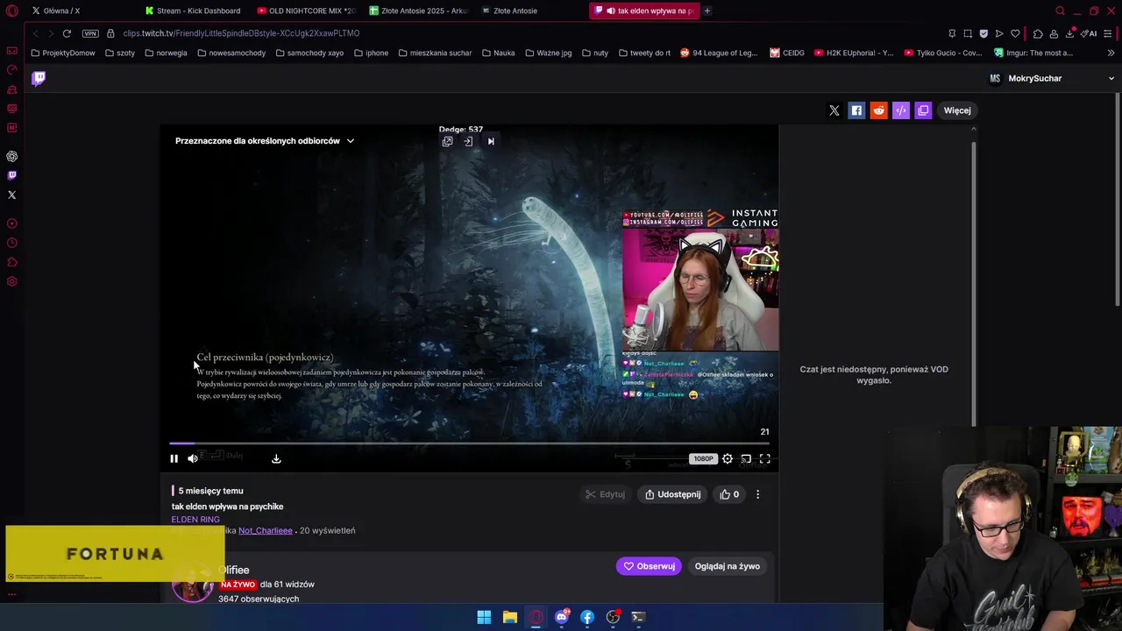Image resolution: width=1122 pixels, height=631 pixels.
Task: Share the clip on Reddit
Action: (878, 110)
